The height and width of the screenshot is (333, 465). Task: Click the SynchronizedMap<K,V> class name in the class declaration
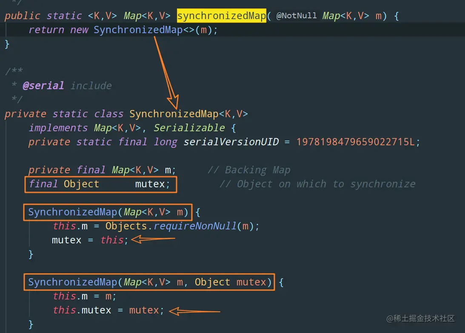(x=188, y=114)
